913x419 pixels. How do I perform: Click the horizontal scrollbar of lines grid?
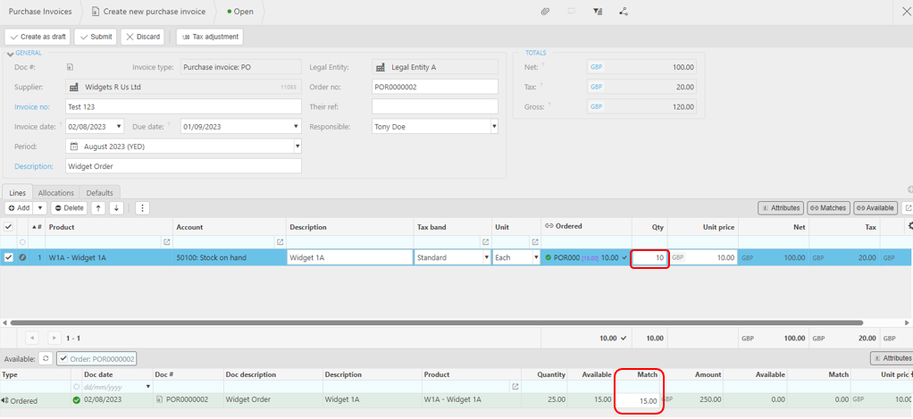437,322
